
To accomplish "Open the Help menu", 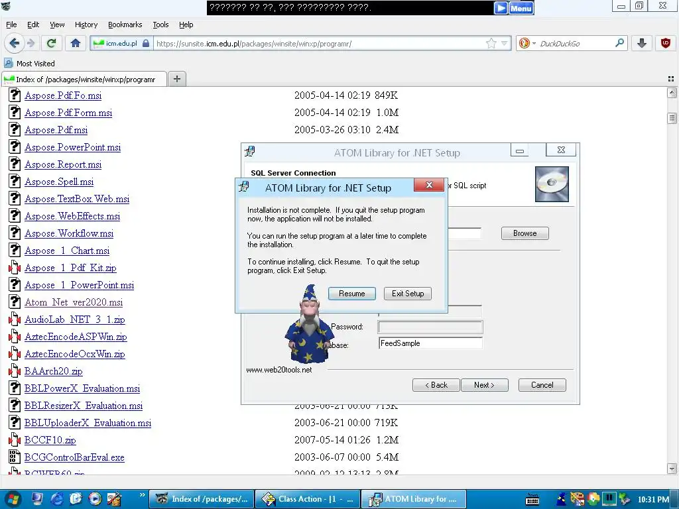I will pyautogui.click(x=186, y=25).
